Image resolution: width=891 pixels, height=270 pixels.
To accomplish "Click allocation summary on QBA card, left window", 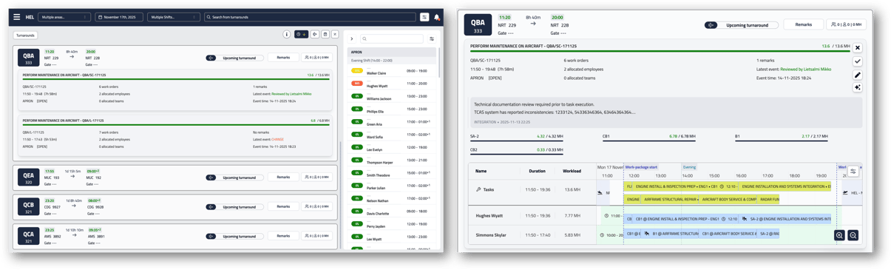I will 317,57.
